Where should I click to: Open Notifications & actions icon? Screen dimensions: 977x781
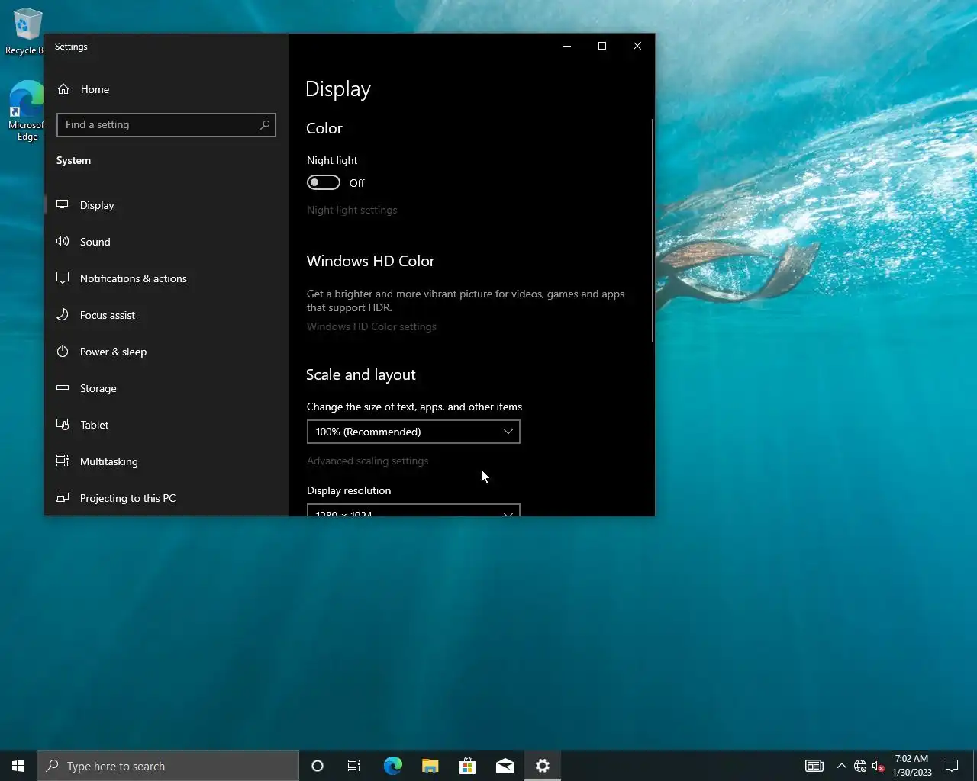(63, 278)
